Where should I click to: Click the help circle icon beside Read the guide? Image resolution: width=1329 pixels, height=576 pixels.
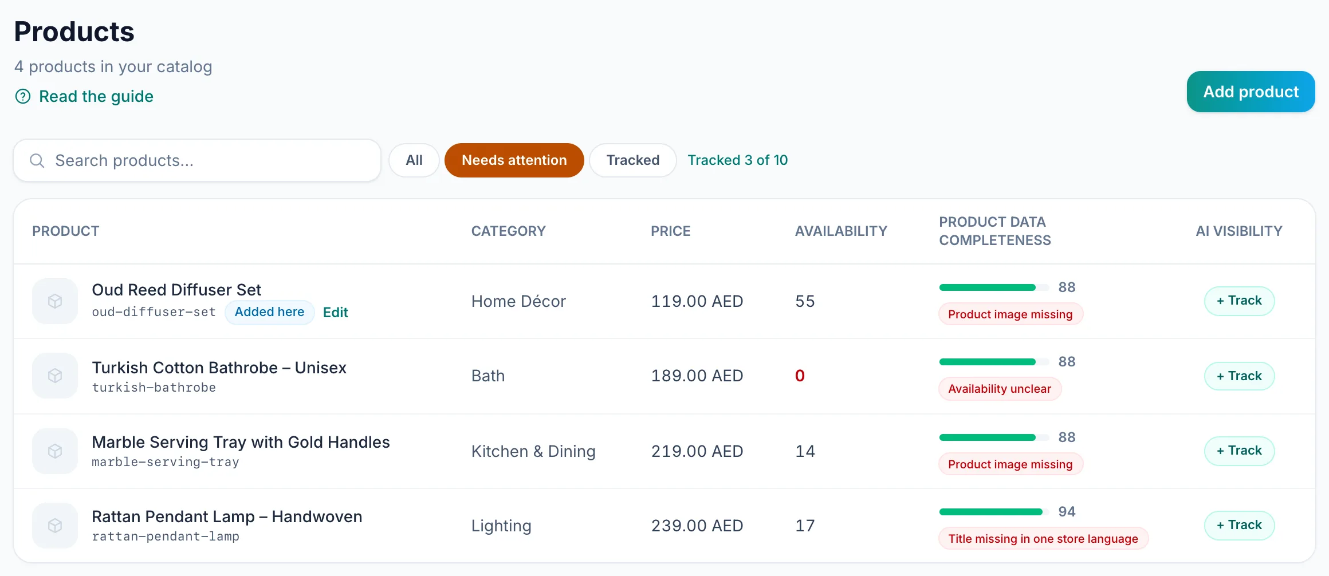coord(23,96)
